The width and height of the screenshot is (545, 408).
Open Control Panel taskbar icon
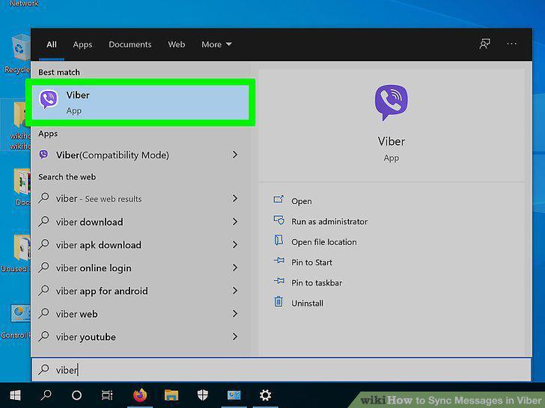tap(234, 395)
